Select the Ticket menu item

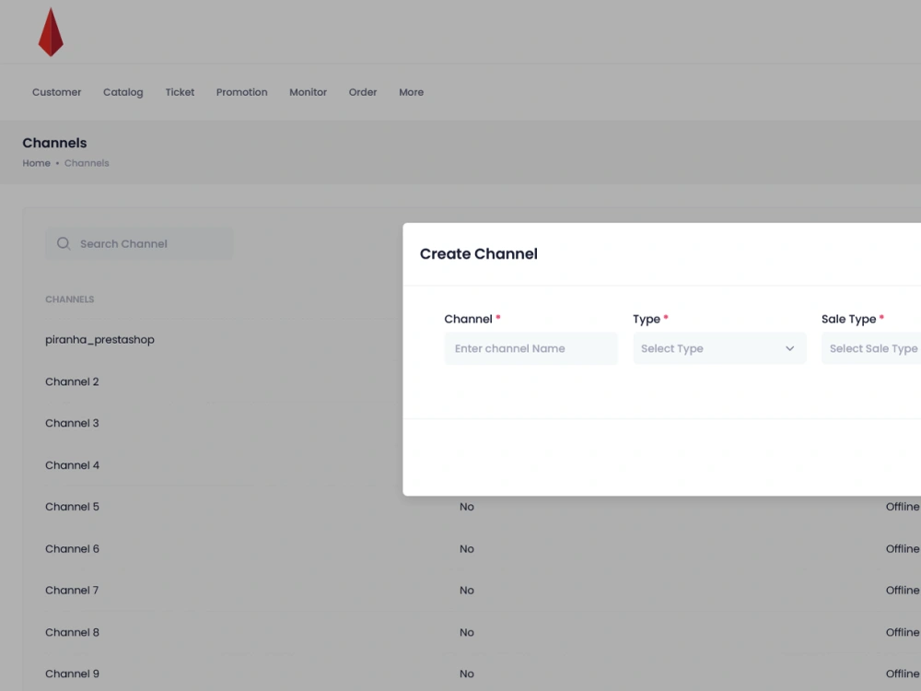tap(180, 92)
